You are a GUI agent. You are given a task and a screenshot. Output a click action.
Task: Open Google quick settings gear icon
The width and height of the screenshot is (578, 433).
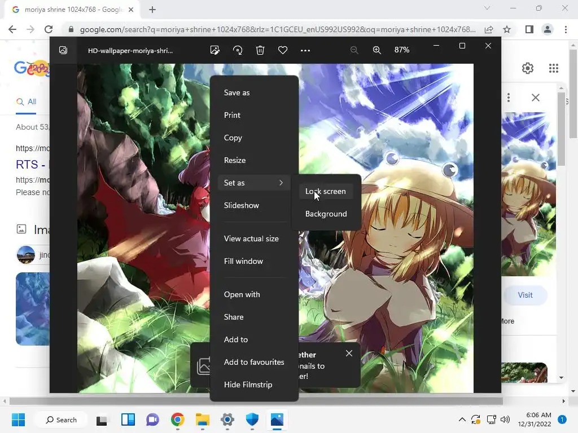[x=528, y=68]
